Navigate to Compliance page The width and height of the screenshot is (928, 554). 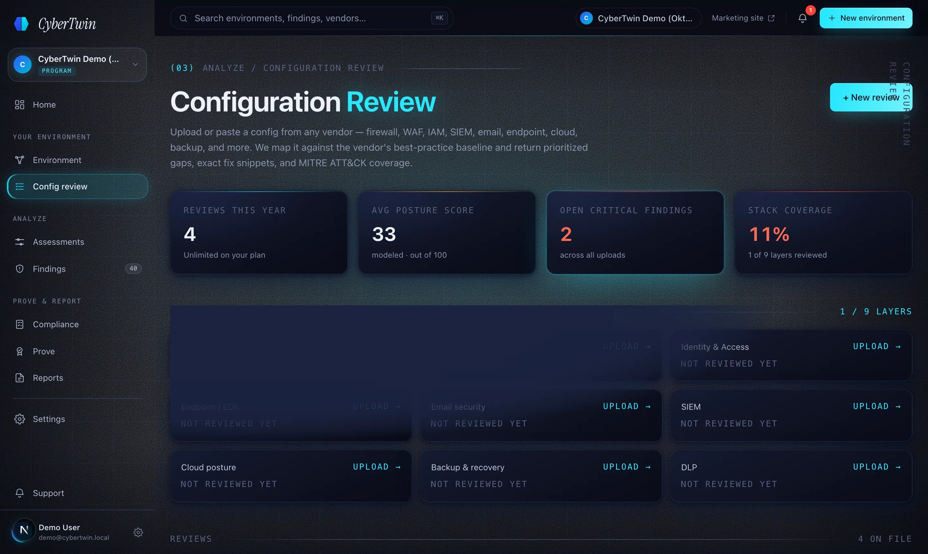coord(77,324)
